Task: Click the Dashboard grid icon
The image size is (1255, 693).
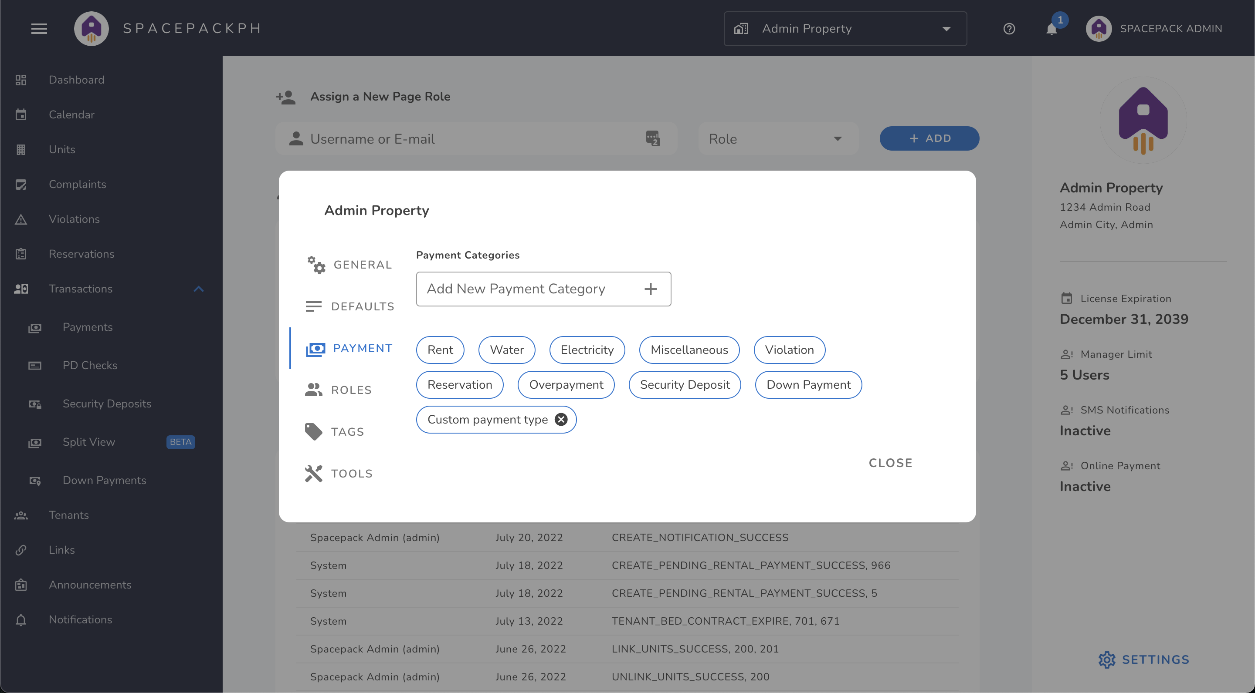Action: pyautogui.click(x=20, y=80)
